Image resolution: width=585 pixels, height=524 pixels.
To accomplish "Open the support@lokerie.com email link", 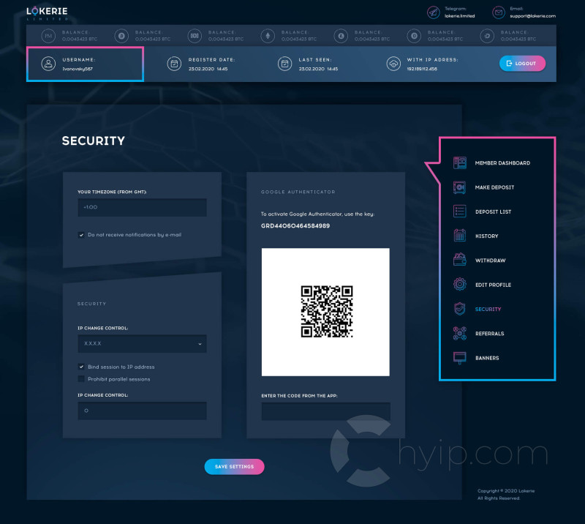I will (533, 16).
